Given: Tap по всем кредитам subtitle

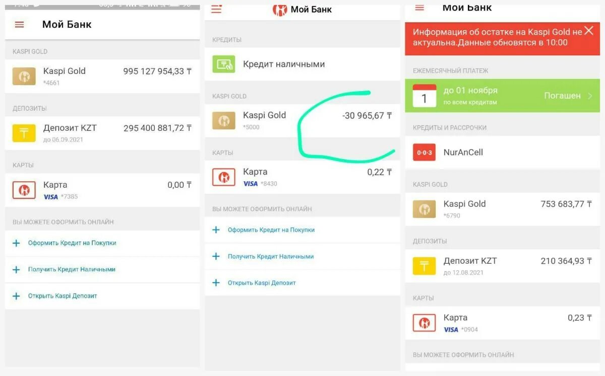Looking at the screenshot, I should pos(470,102).
